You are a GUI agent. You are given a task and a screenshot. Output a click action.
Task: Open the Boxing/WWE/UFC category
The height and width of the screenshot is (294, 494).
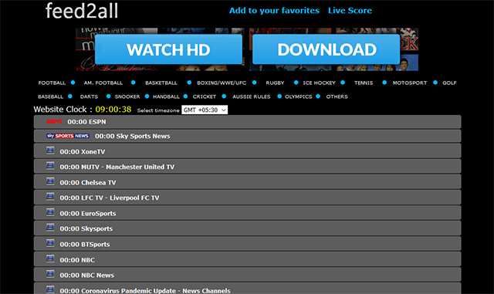(222, 83)
